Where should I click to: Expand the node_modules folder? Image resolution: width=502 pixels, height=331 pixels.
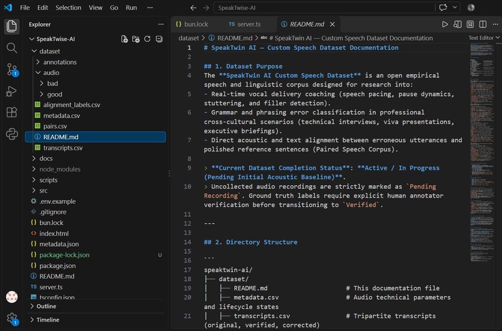(x=34, y=169)
